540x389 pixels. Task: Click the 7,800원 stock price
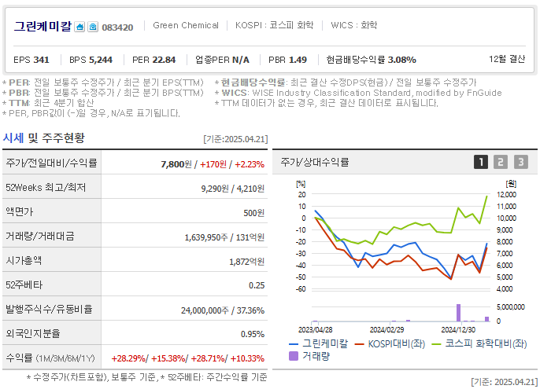coord(176,164)
